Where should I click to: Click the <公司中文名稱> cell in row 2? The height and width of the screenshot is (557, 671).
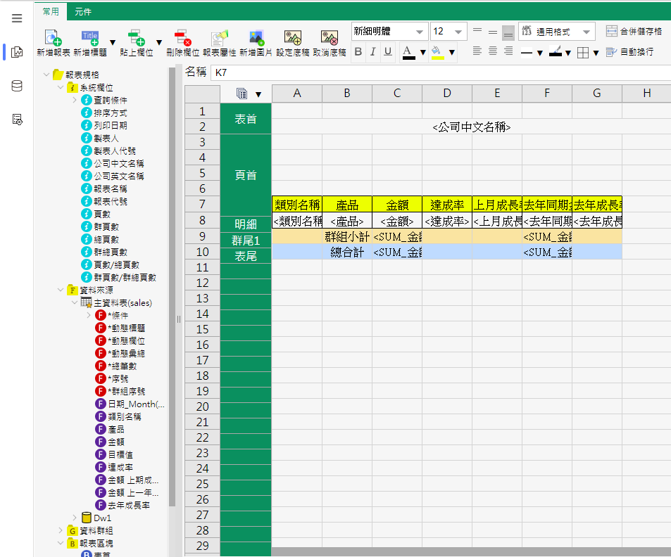coord(471,127)
